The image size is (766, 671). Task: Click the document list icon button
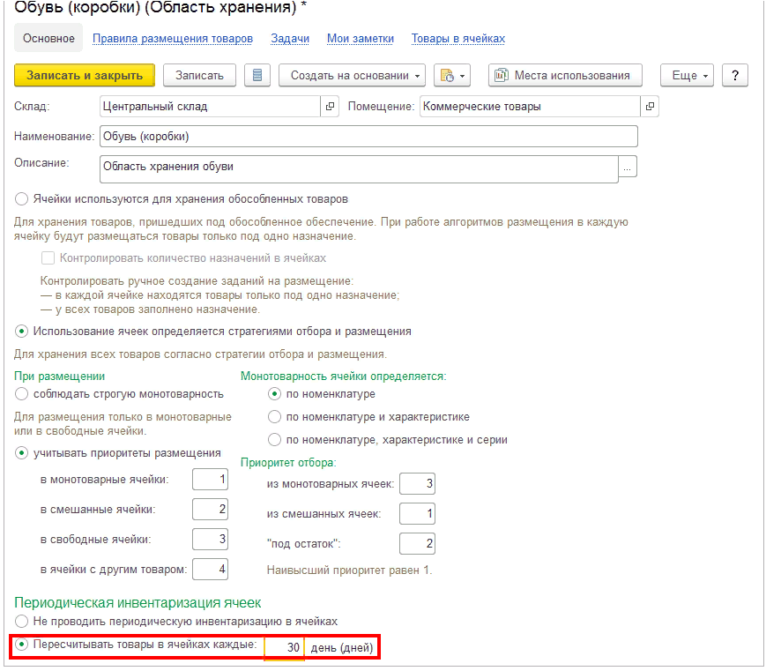click(257, 75)
